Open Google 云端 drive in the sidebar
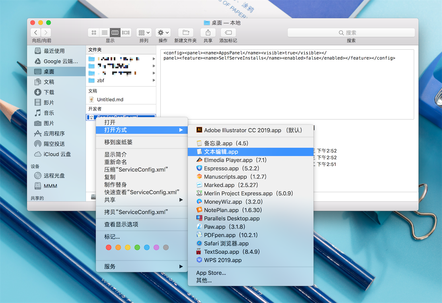 (56, 61)
